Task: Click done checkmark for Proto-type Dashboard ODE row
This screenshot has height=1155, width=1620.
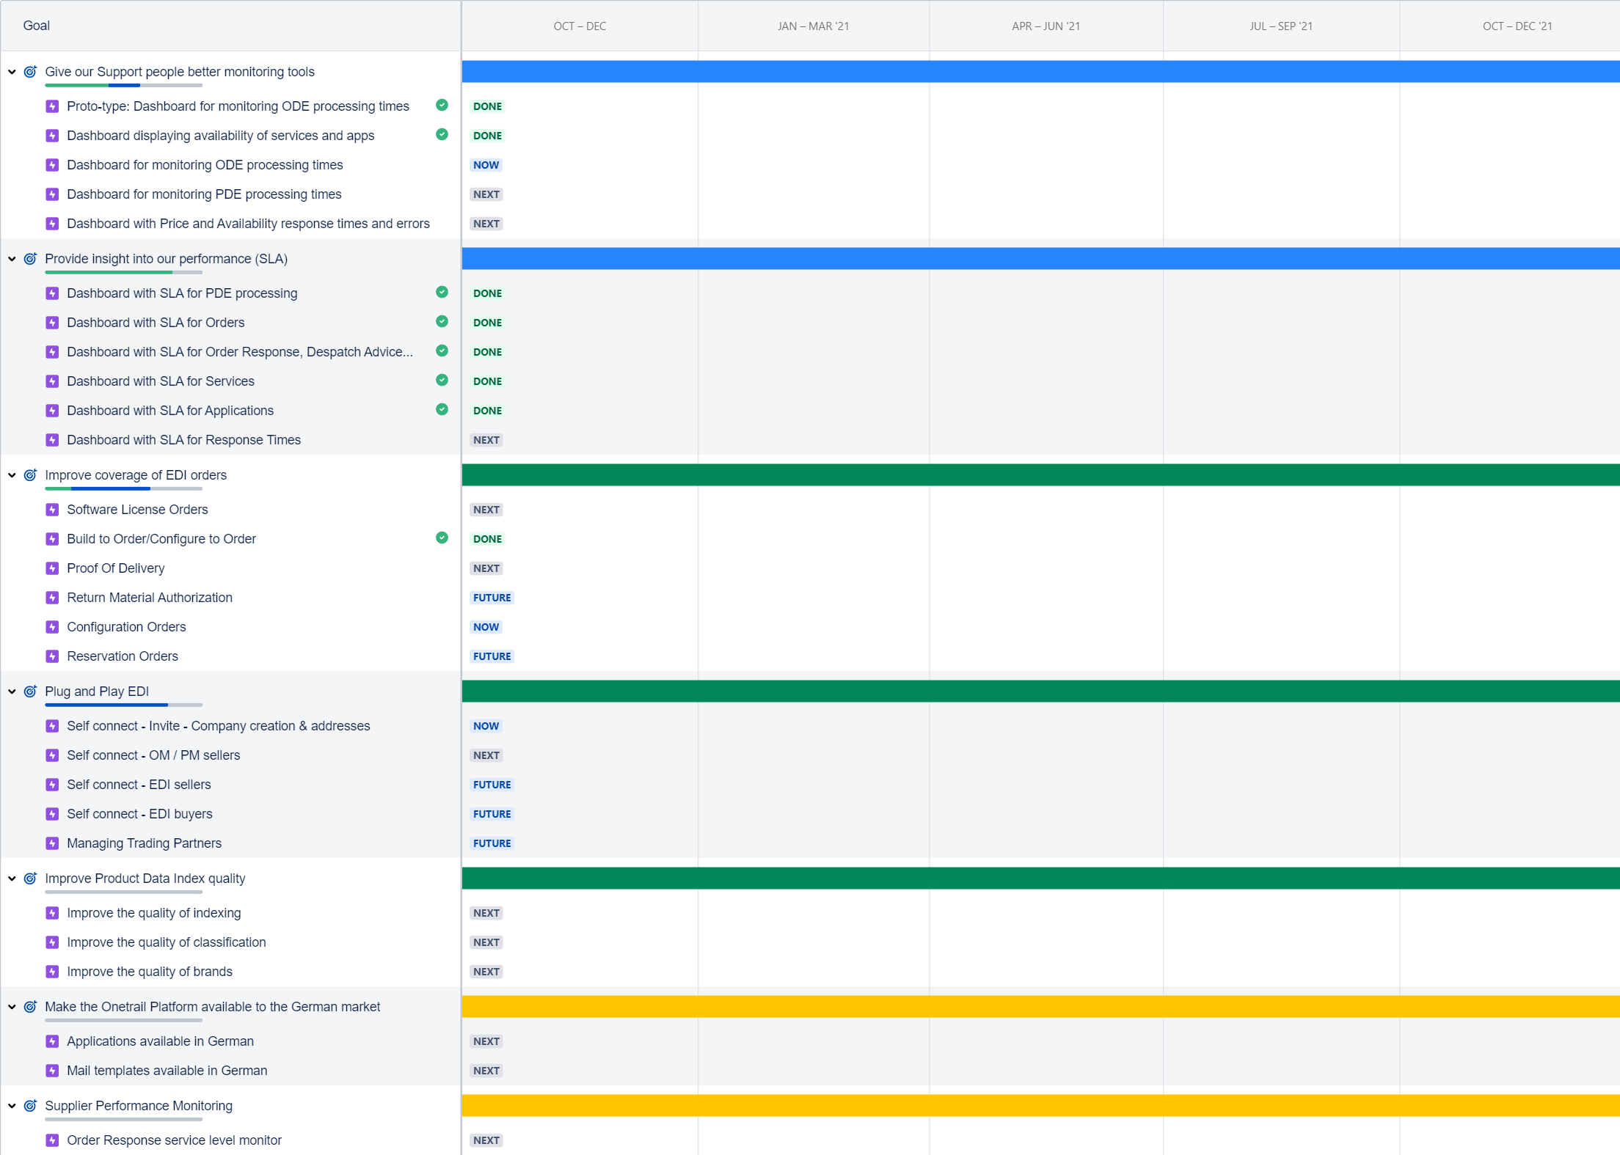Action: point(442,105)
